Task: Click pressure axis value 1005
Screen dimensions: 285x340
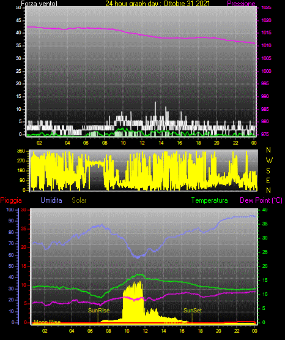Action: point(266,58)
